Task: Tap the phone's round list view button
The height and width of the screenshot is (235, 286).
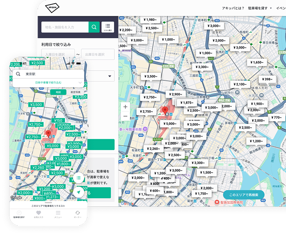Action: (x=78, y=178)
